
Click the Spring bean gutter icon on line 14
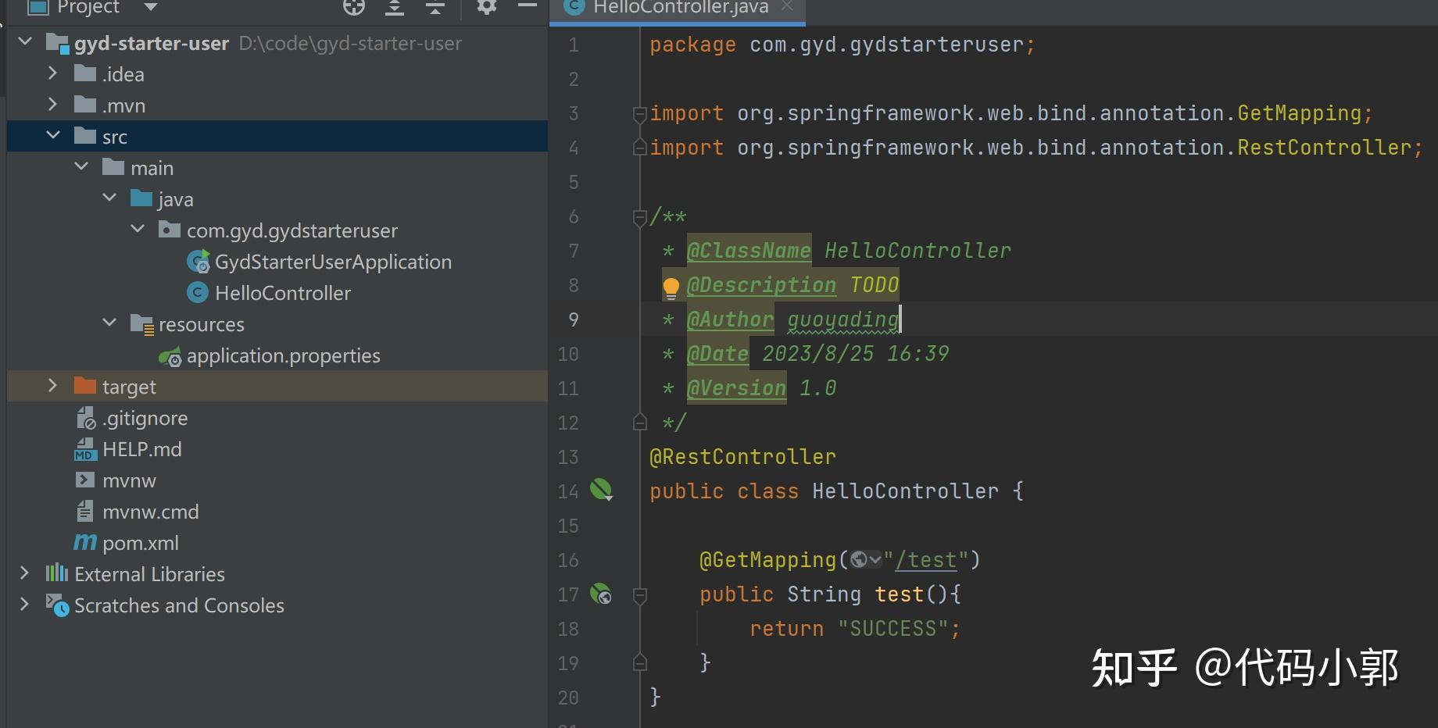tap(601, 490)
